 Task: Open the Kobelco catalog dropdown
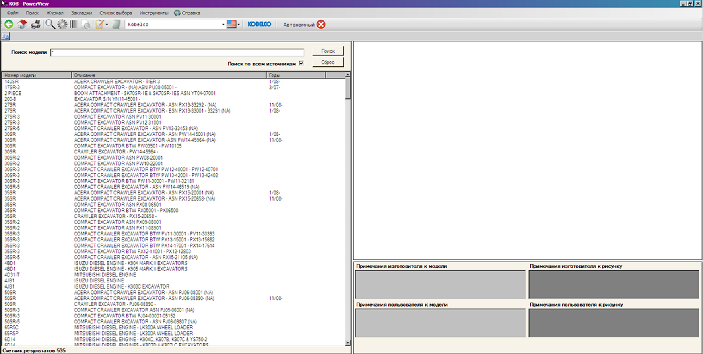click(223, 25)
